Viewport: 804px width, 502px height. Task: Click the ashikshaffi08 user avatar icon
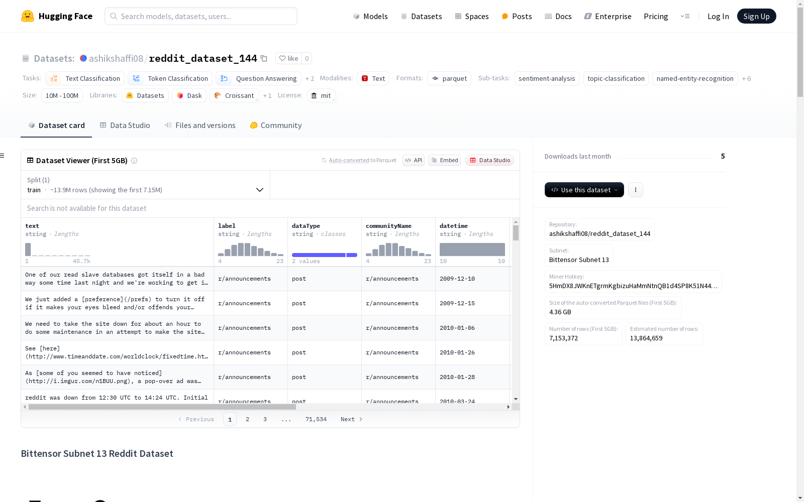point(83,58)
